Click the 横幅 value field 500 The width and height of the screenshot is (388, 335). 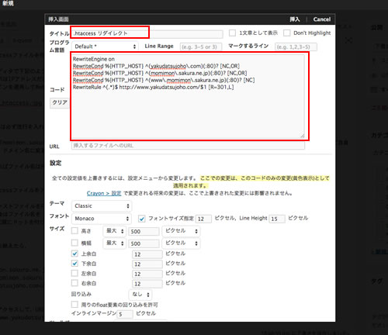tap(144, 243)
